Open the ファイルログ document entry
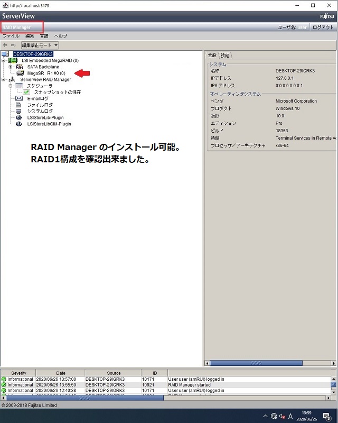Screen dimensions: 338x423 coord(18,105)
